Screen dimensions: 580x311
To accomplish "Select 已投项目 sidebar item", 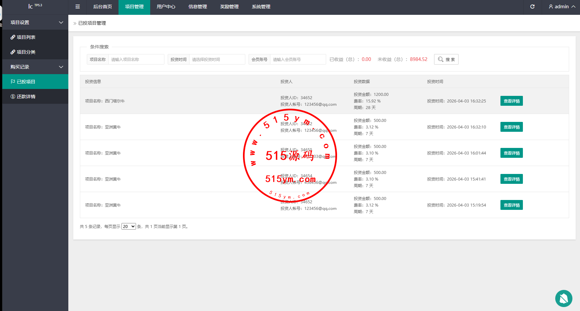I will pos(26,82).
